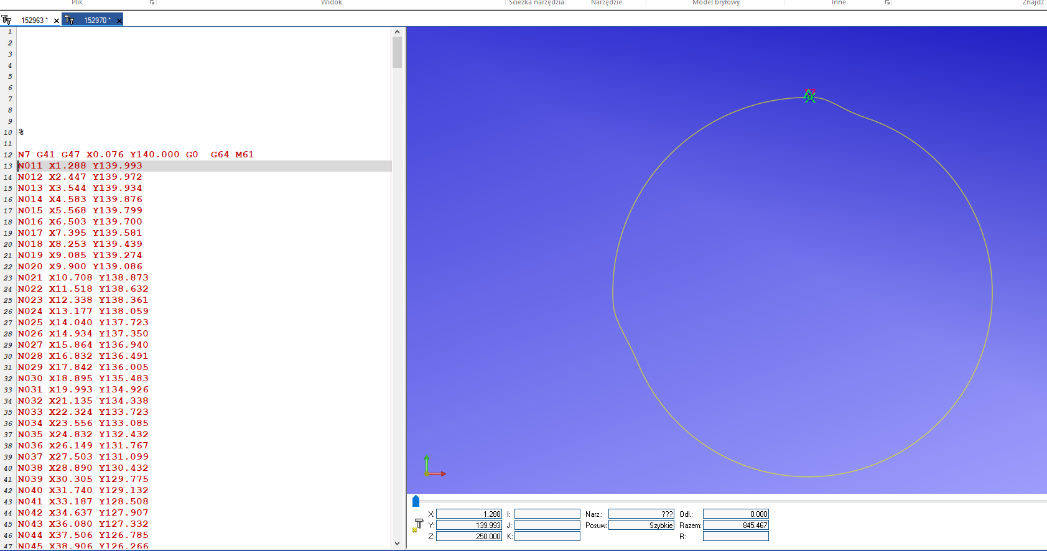Click the tool icon on the 152970 tab
1047x551 pixels.
tap(70, 20)
